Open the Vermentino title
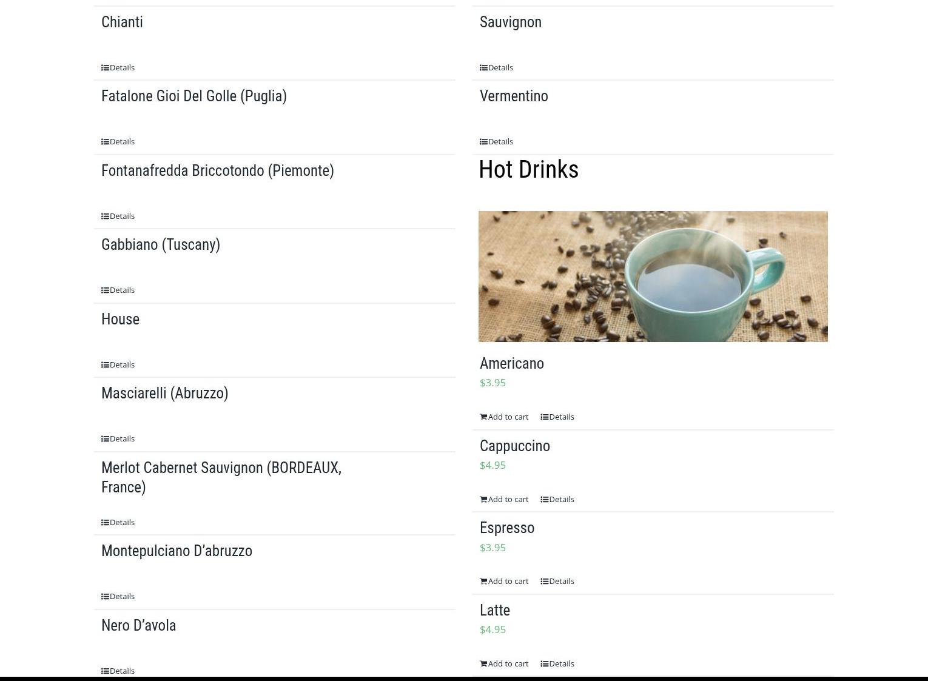The width and height of the screenshot is (928, 681). point(514,96)
